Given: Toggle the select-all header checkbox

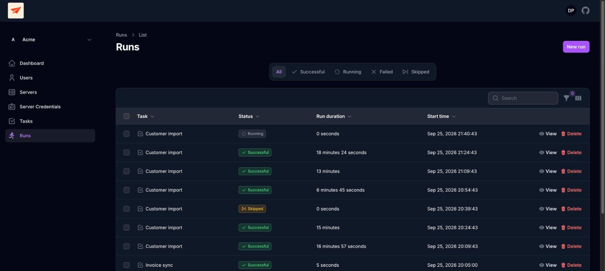Looking at the screenshot, I should [127, 116].
